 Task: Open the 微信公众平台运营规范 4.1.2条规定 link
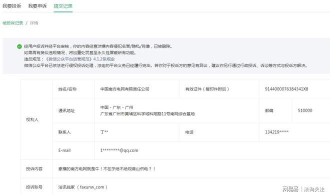(80, 59)
